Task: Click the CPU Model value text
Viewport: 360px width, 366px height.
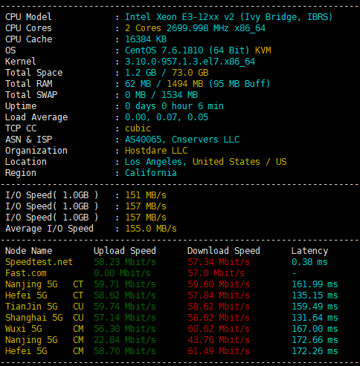Action: click(x=228, y=17)
